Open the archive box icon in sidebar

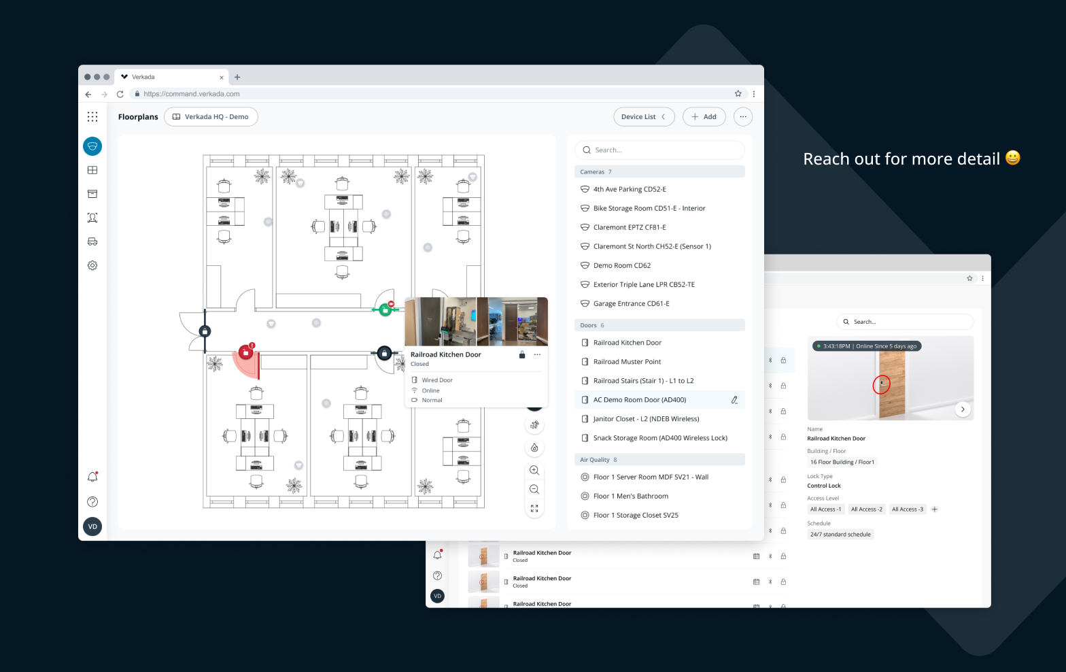point(92,194)
